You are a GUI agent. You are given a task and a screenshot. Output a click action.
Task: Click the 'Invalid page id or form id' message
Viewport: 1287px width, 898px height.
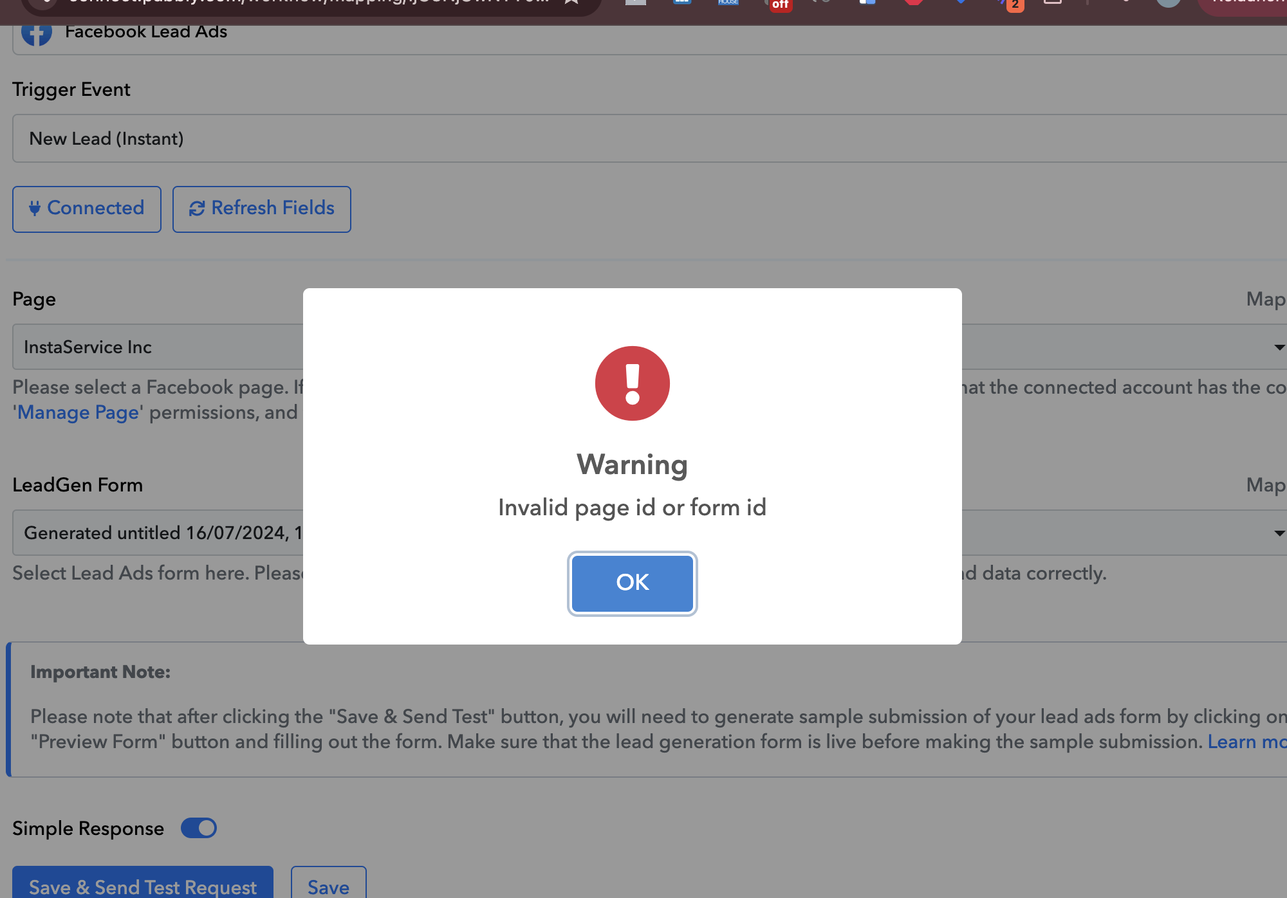tap(633, 508)
